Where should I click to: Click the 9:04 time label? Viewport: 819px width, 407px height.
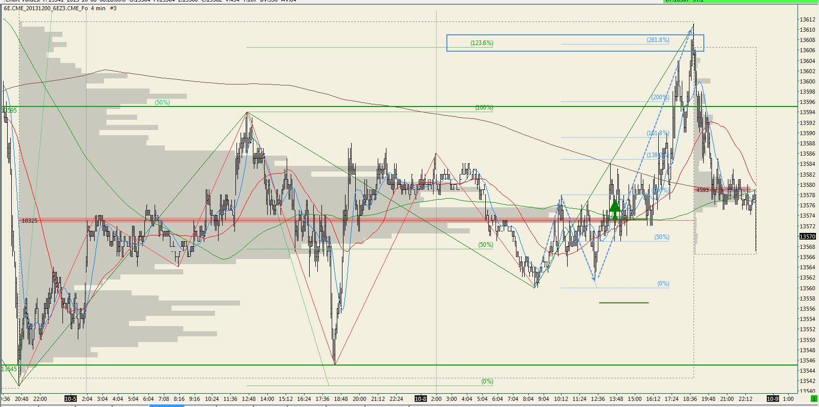tap(544, 399)
